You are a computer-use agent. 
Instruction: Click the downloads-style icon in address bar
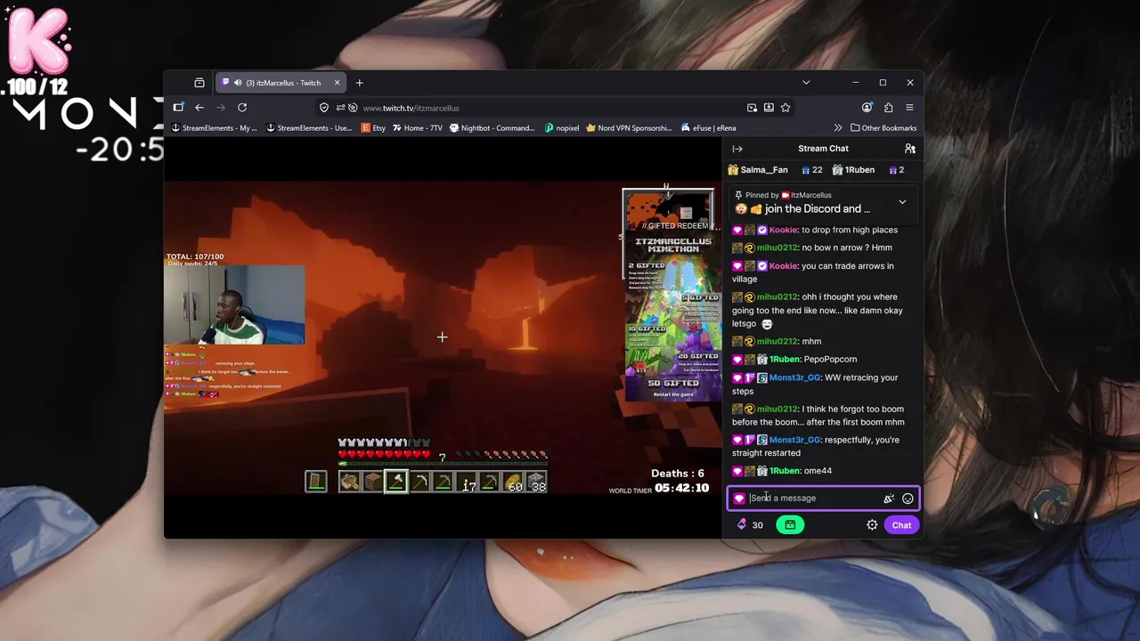(x=769, y=108)
